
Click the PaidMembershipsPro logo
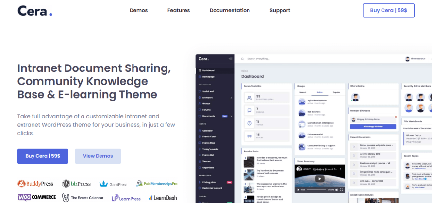click(156, 184)
